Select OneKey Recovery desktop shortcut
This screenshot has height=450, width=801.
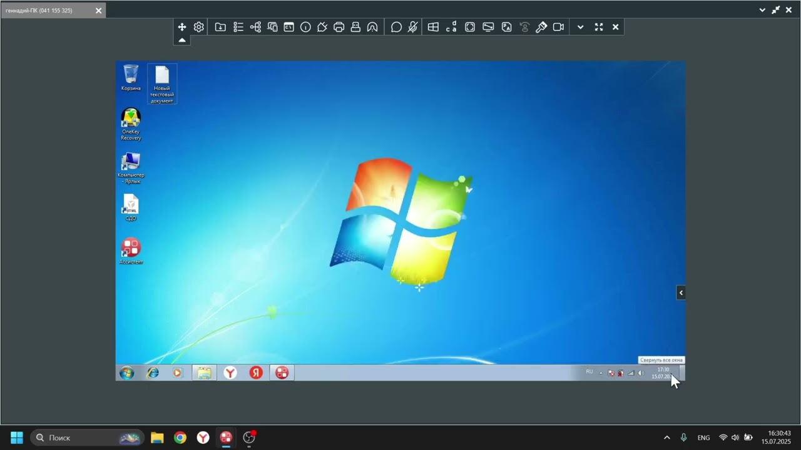pos(131,124)
